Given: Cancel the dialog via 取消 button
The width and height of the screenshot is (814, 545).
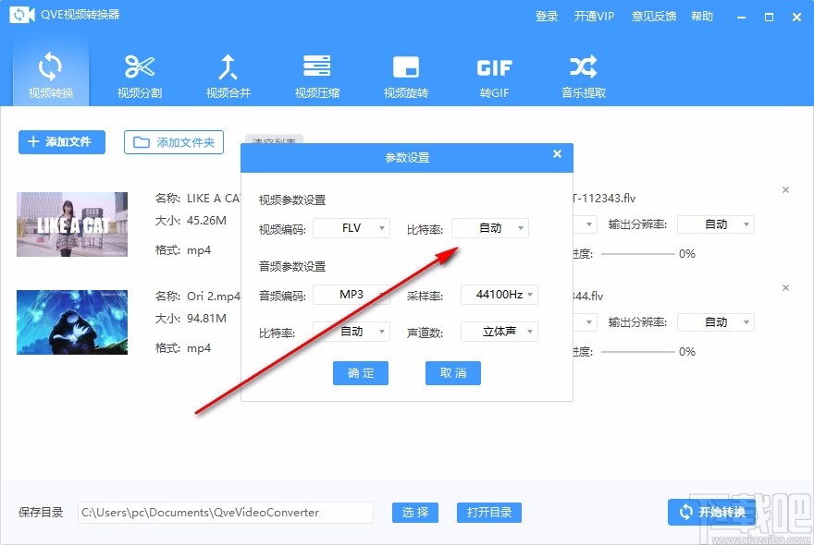Looking at the screenshot, I should coord(453,373).
